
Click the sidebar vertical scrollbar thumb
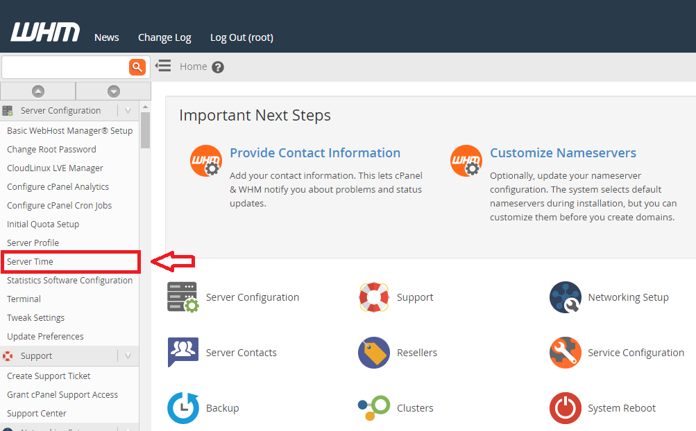[145, 130]
